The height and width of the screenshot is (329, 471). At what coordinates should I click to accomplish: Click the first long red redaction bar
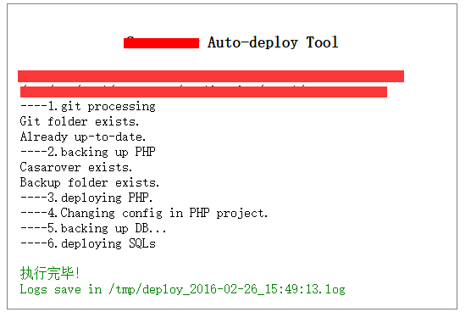[x=211, y=76]
